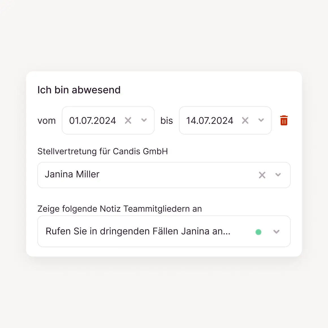Click the 14.07.2024 end date value

point(210,121)
